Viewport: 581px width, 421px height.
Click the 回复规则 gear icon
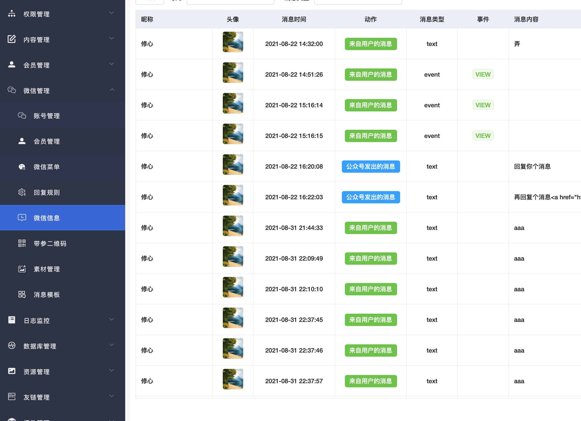click(x=22, y=192)
